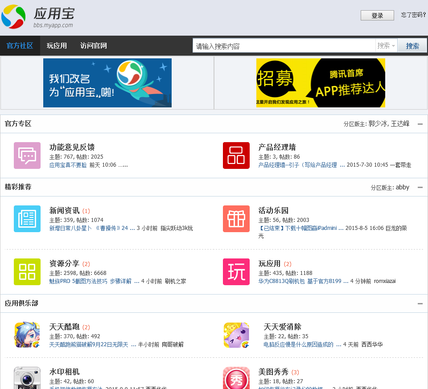Open the 水印相机 camera icon
The image size is (428, 389).
[27, 378]
